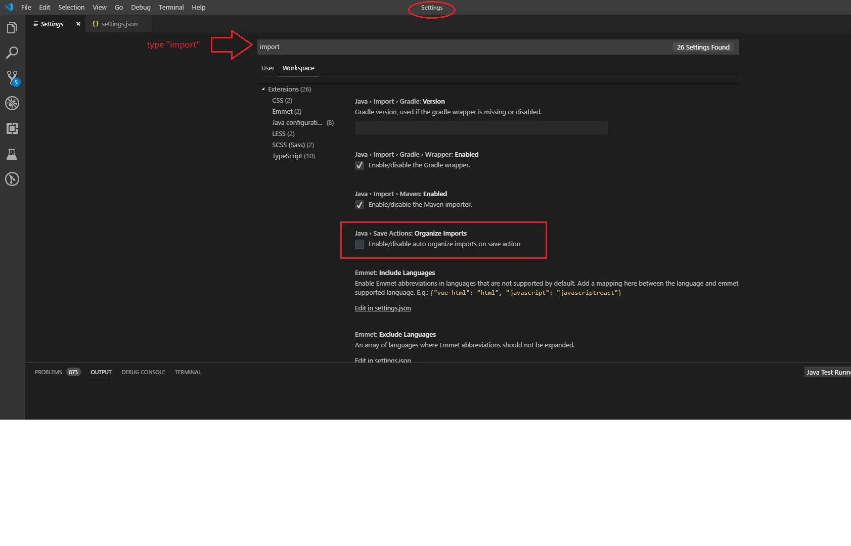Open the Test flask view in activity bar
The image size is (851, 546).
click(12, 154)
